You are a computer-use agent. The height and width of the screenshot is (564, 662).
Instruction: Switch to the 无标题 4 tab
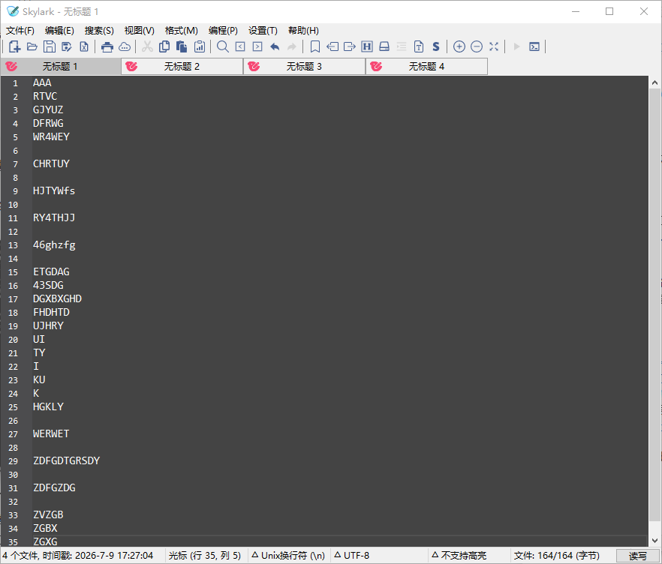(x=426, y=66)
